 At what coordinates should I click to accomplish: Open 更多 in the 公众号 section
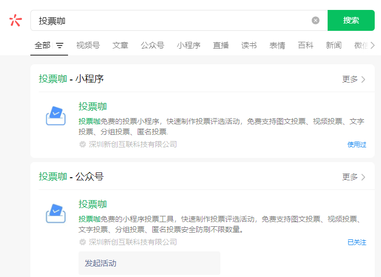click(x=354, y=177)
